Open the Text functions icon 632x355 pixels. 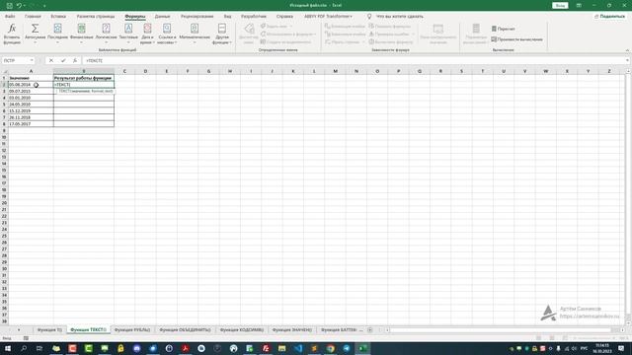point(128,29)
